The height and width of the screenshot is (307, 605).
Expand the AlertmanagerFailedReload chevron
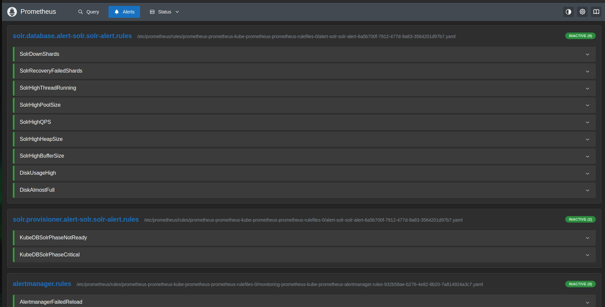588,303
